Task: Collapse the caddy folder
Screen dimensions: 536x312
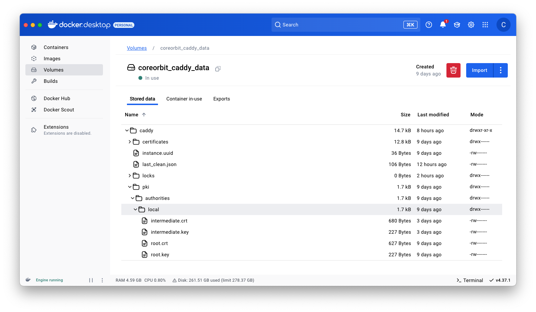Action: pos(127,130)
